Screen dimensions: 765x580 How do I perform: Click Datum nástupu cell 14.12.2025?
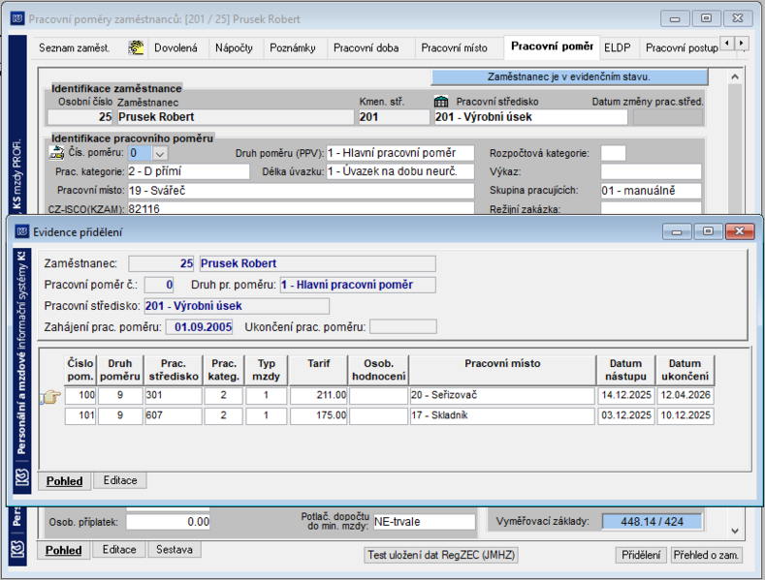click(626, 395)
